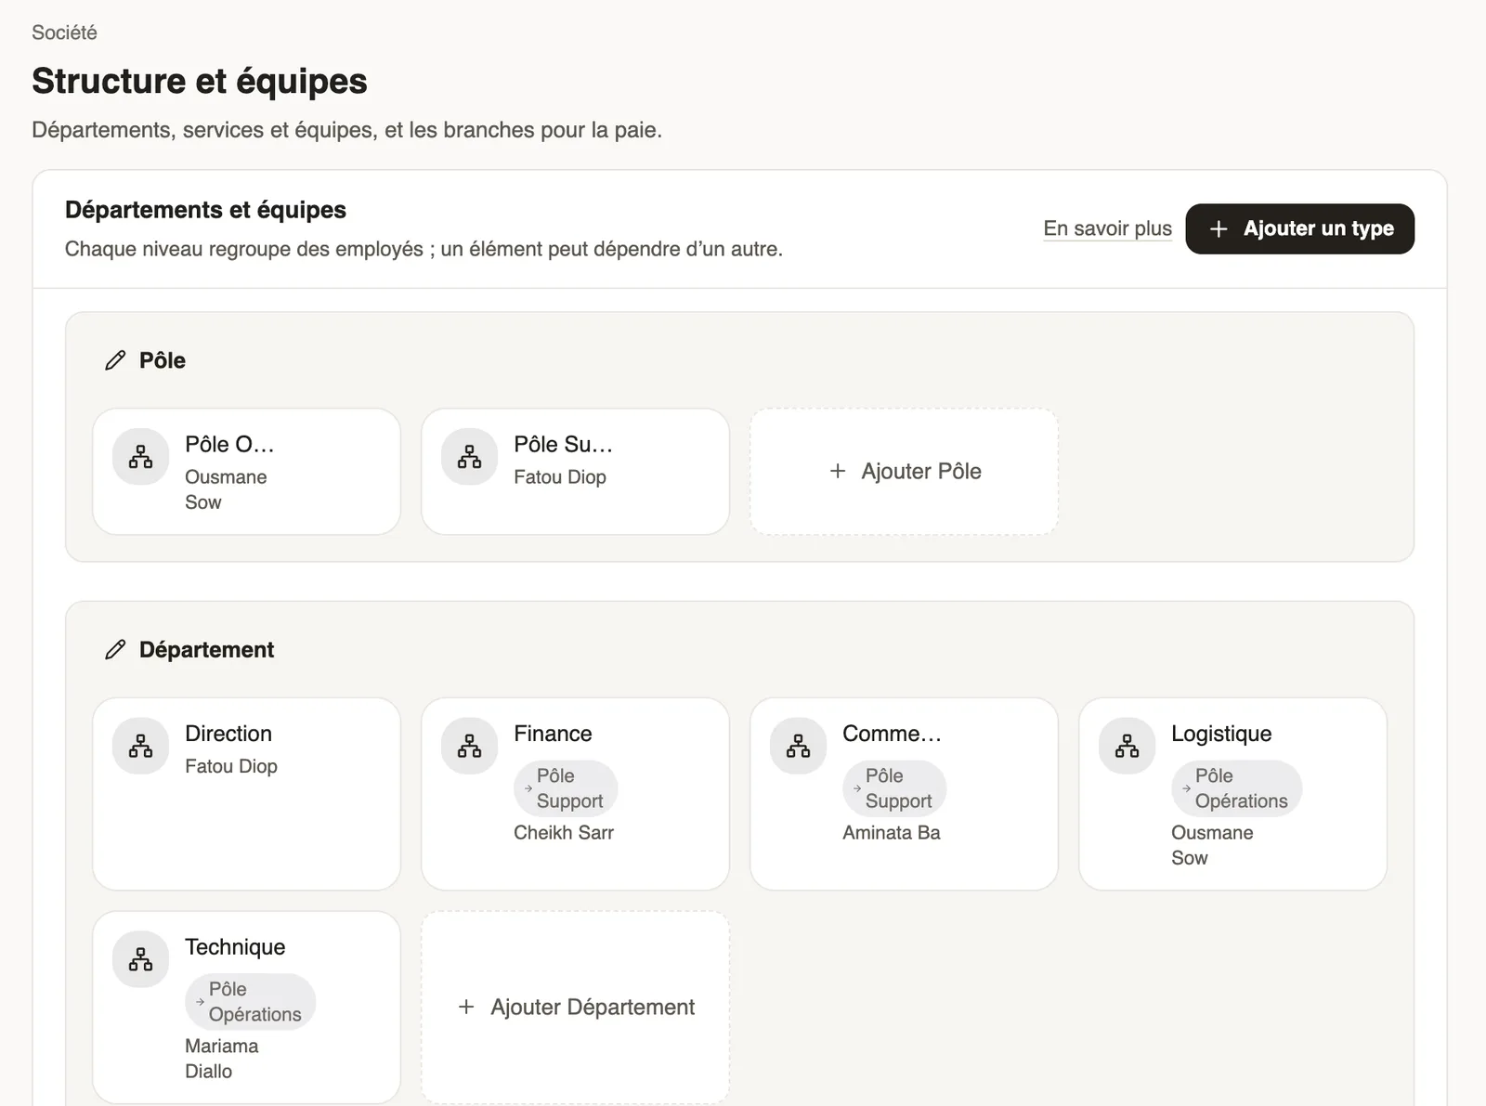Click the org chart icon on Finance card
The width and height of the screenshot is (1486, 1106).
click(469, 746)
